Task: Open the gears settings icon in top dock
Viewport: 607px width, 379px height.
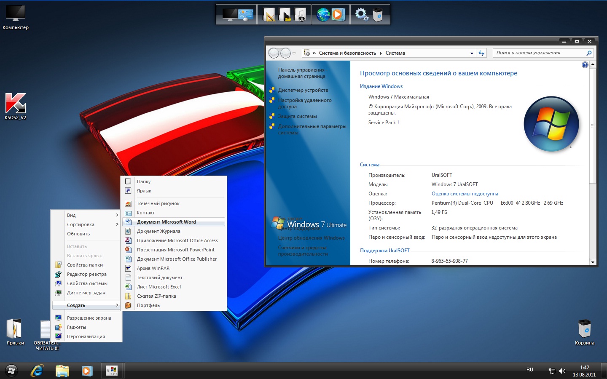Action: coord(362,14)
